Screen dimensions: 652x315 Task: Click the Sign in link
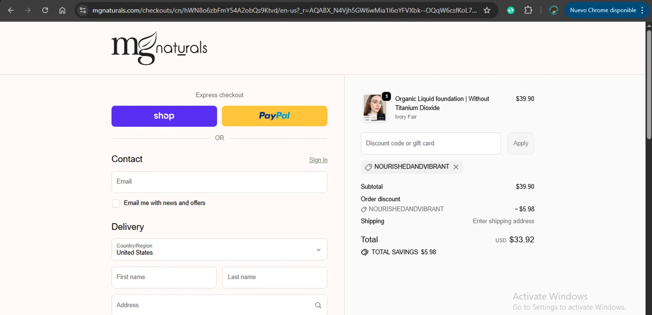[318, 160]
